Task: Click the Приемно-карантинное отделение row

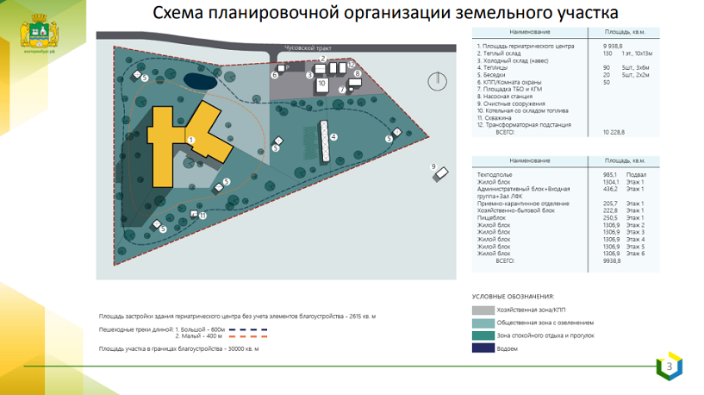Action: [565, 204]
